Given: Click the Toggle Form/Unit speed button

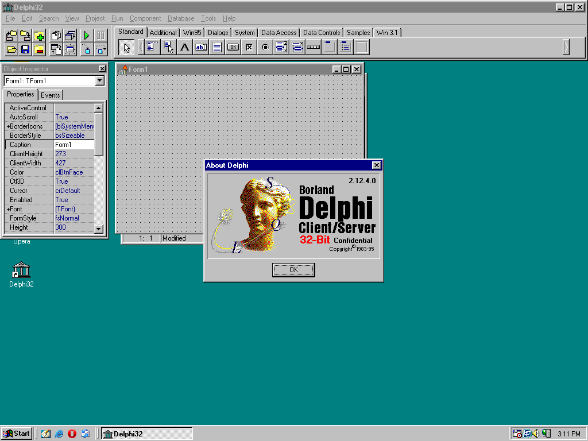Looking at the screenshot, I should tap(56, 49).
